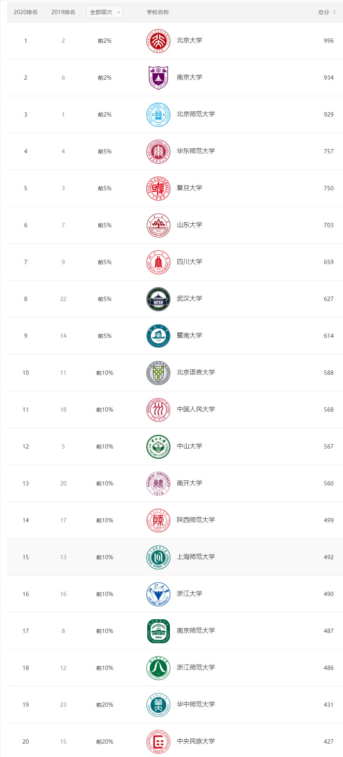This screenshot has height=757, width=343.
Task: Select the 前2% level label for 南京大学
Action: (104, 77)
